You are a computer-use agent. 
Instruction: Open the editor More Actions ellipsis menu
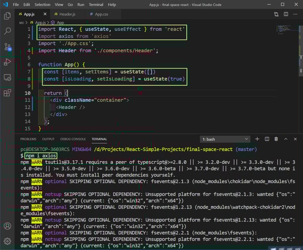(x=296, y=15)
